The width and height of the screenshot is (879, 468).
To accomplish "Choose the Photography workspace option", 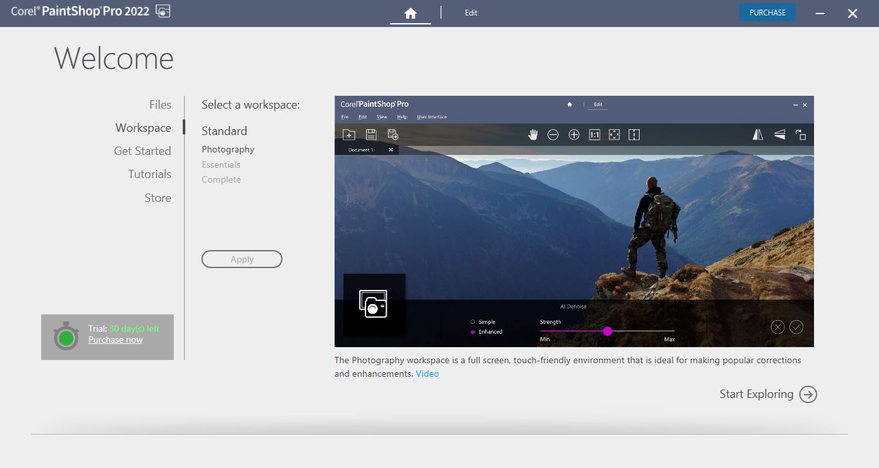I will (x=228, y=149).
